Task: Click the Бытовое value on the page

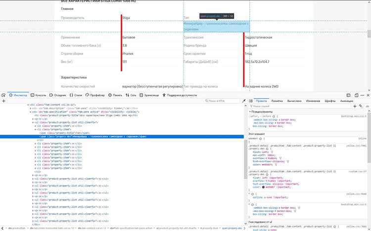Action: (129, 38)
